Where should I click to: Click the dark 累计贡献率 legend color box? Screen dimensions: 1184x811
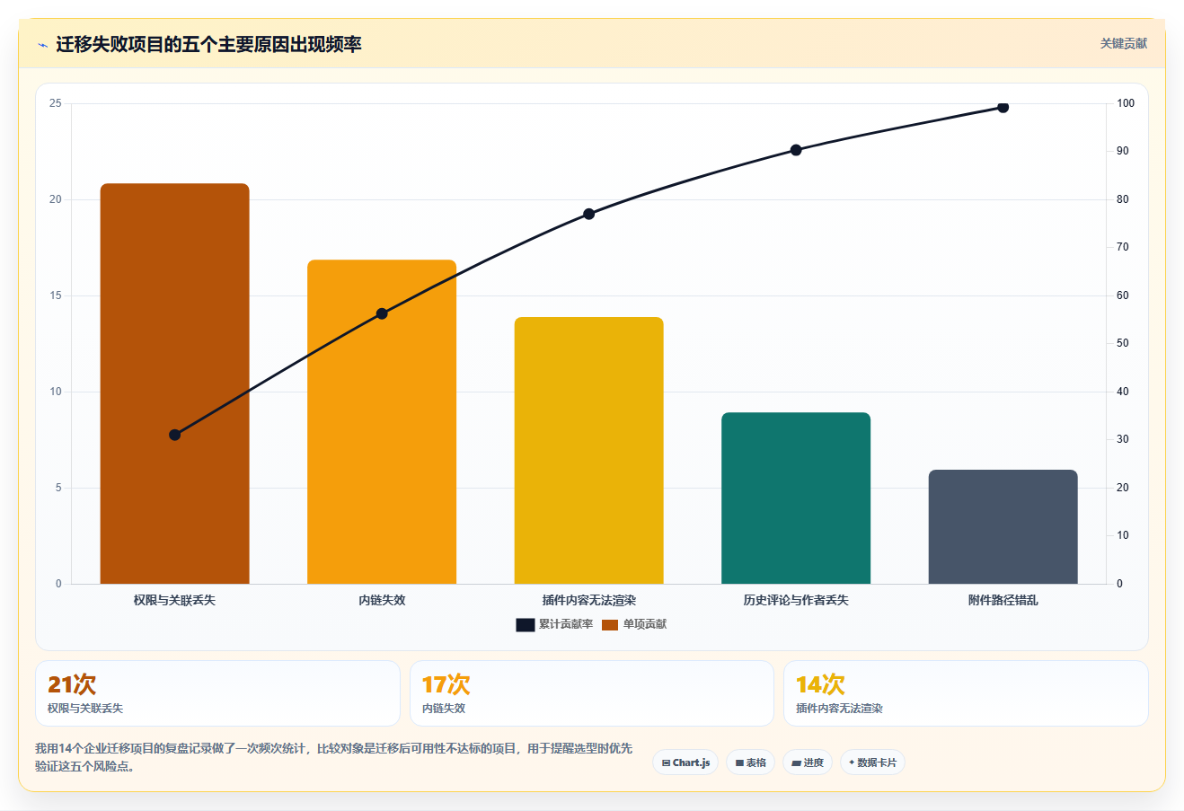526,625
